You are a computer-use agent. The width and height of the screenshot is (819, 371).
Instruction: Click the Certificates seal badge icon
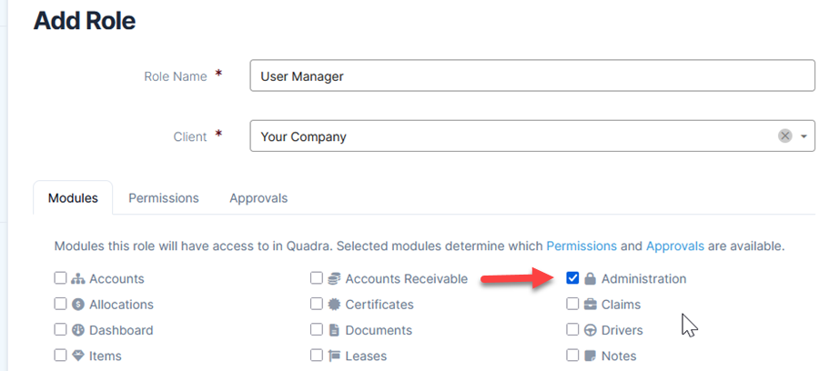pos(334,305)
